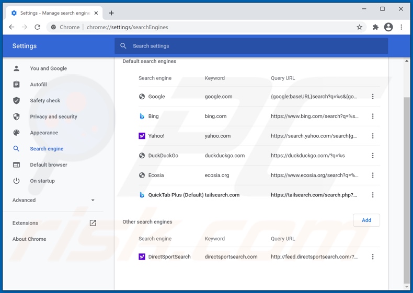Image resolution: width=413 pixels, height=293 pixels.
Task: Expand the Advanced section
Action: point(53,200)
